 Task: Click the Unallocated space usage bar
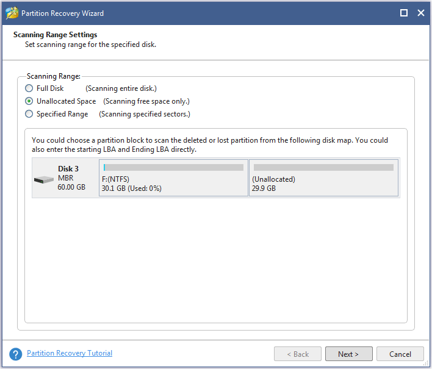(x=323, y=168)
